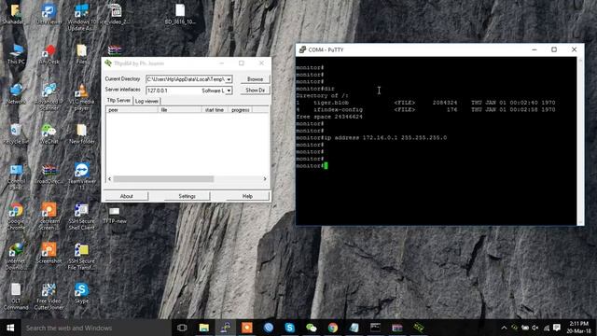Launch SSH Secure Shell Client shortcut
The width and height of the screenshot is (597, 336).
pos(81,217)
